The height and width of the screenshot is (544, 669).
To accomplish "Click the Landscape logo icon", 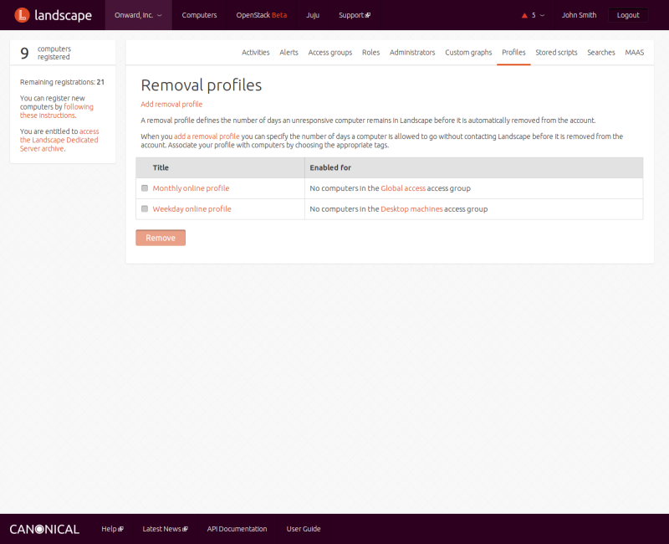I will [x=23, y=15].
